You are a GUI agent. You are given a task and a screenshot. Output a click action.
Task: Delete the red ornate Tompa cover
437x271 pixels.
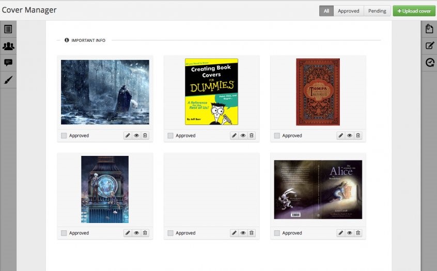click(x=358, y=136)
